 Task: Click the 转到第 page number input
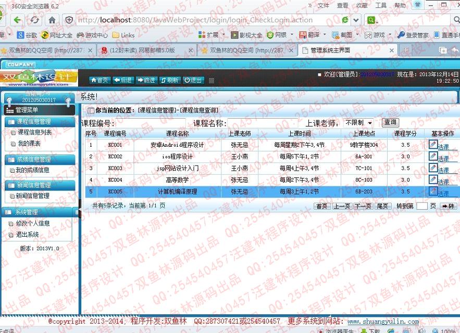(422, 206)
